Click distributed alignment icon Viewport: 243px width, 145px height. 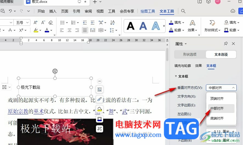[x=92, y=30]
